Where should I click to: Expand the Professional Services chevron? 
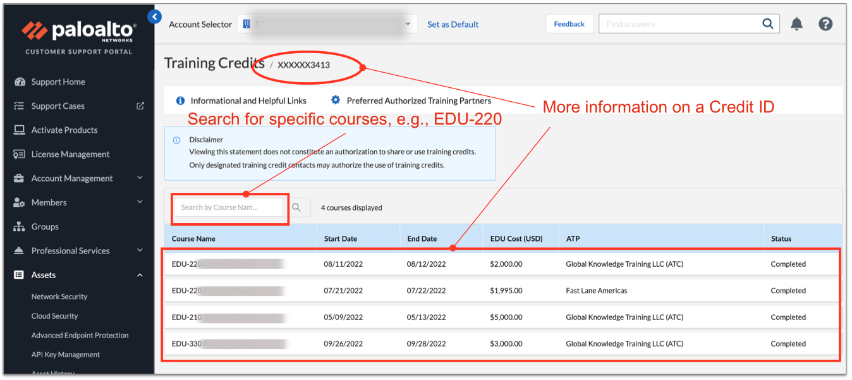coord(140,250)
